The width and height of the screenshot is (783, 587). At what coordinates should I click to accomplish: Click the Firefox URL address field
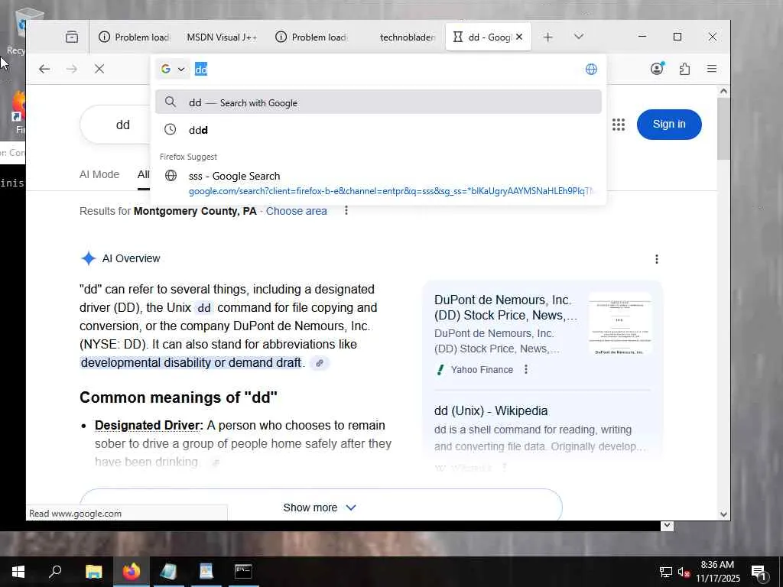tap(389, 69)
